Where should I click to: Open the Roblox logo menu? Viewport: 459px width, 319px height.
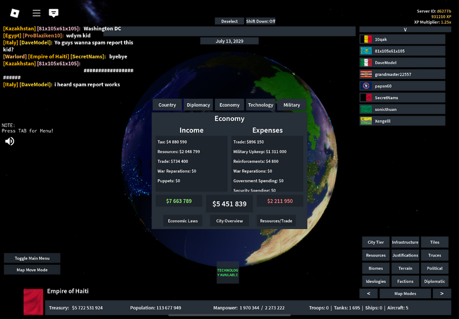pyautogui.click(x=15, y=13)
